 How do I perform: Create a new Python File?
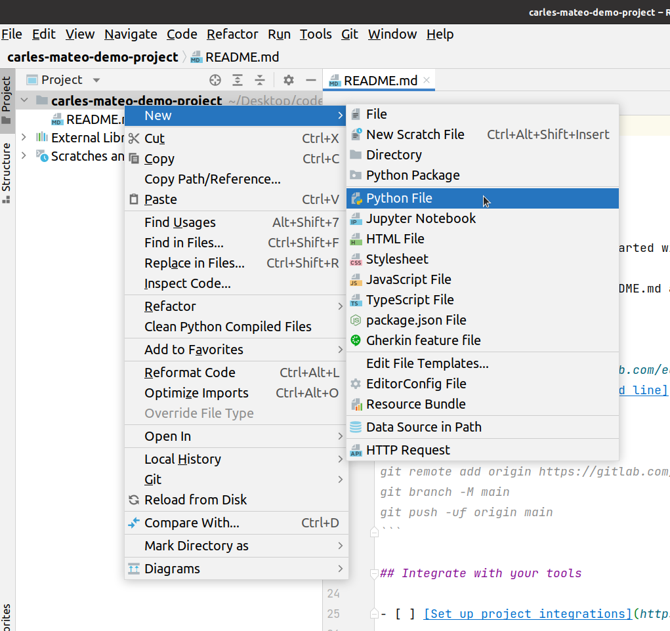(482, 198)
